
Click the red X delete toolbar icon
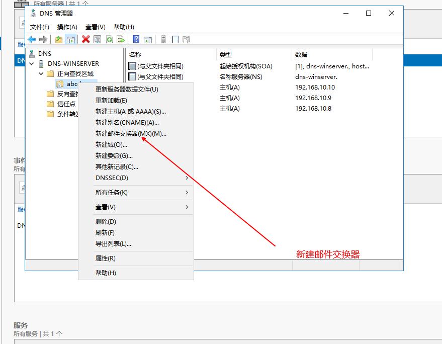pyautogui.click(x=84, y=39)
